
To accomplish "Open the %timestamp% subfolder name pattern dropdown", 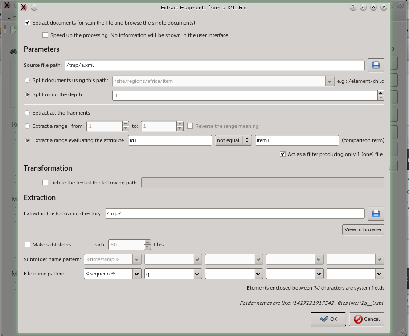I will tap(112, 259).
